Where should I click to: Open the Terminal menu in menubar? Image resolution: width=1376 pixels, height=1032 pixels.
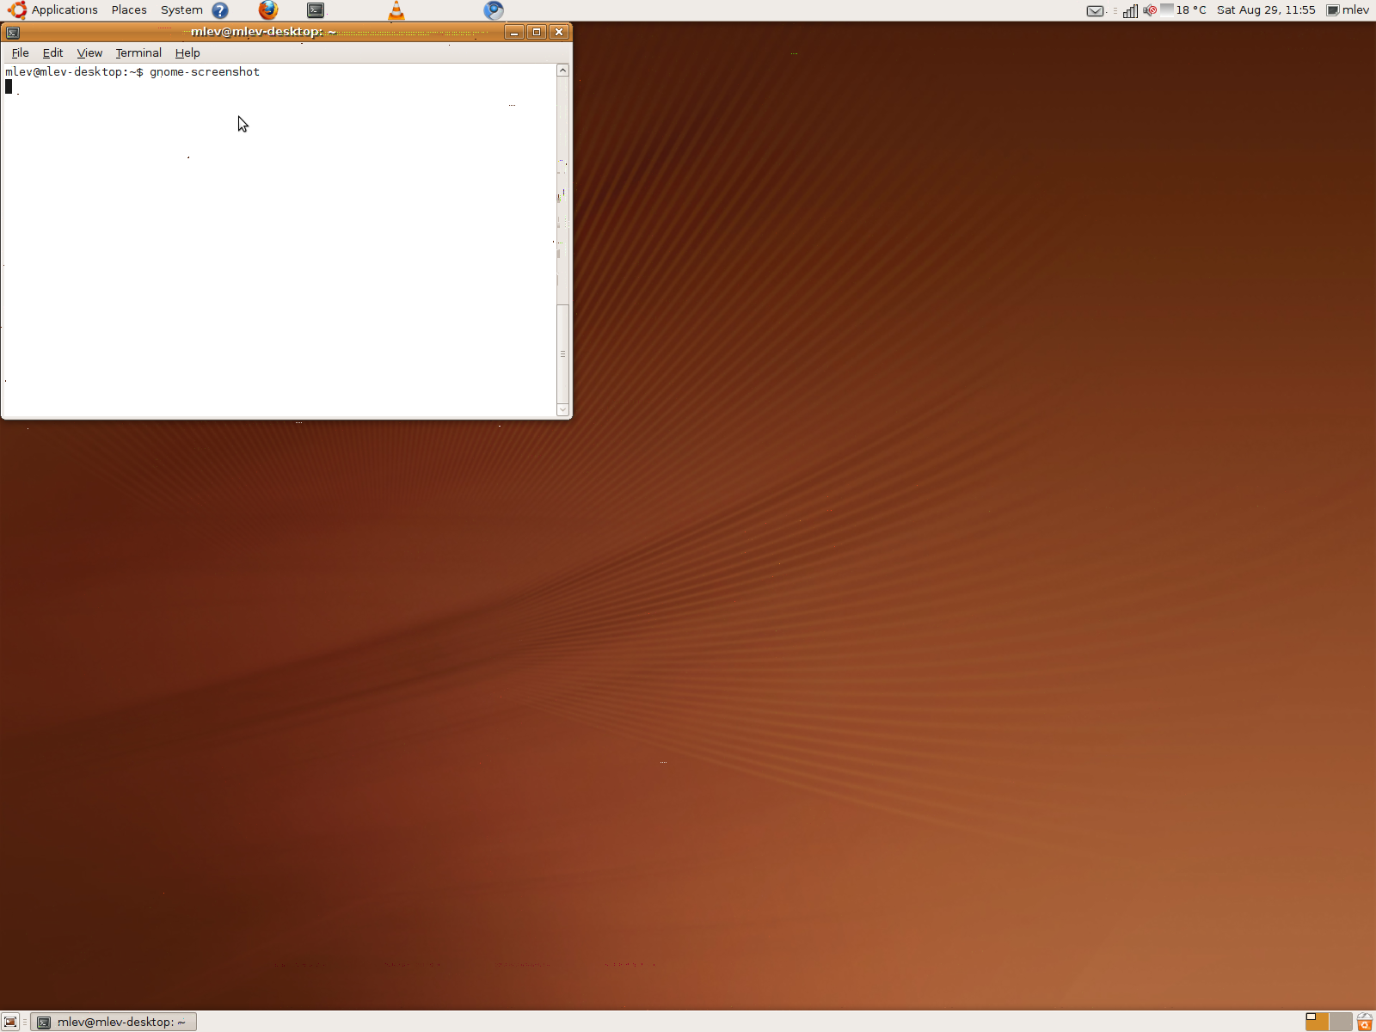click(138, 52)
